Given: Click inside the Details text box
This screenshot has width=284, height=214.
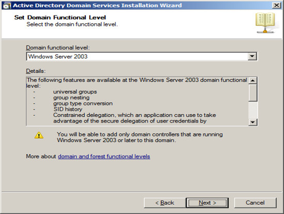Looking at the screenshot, I should point(137,101).
